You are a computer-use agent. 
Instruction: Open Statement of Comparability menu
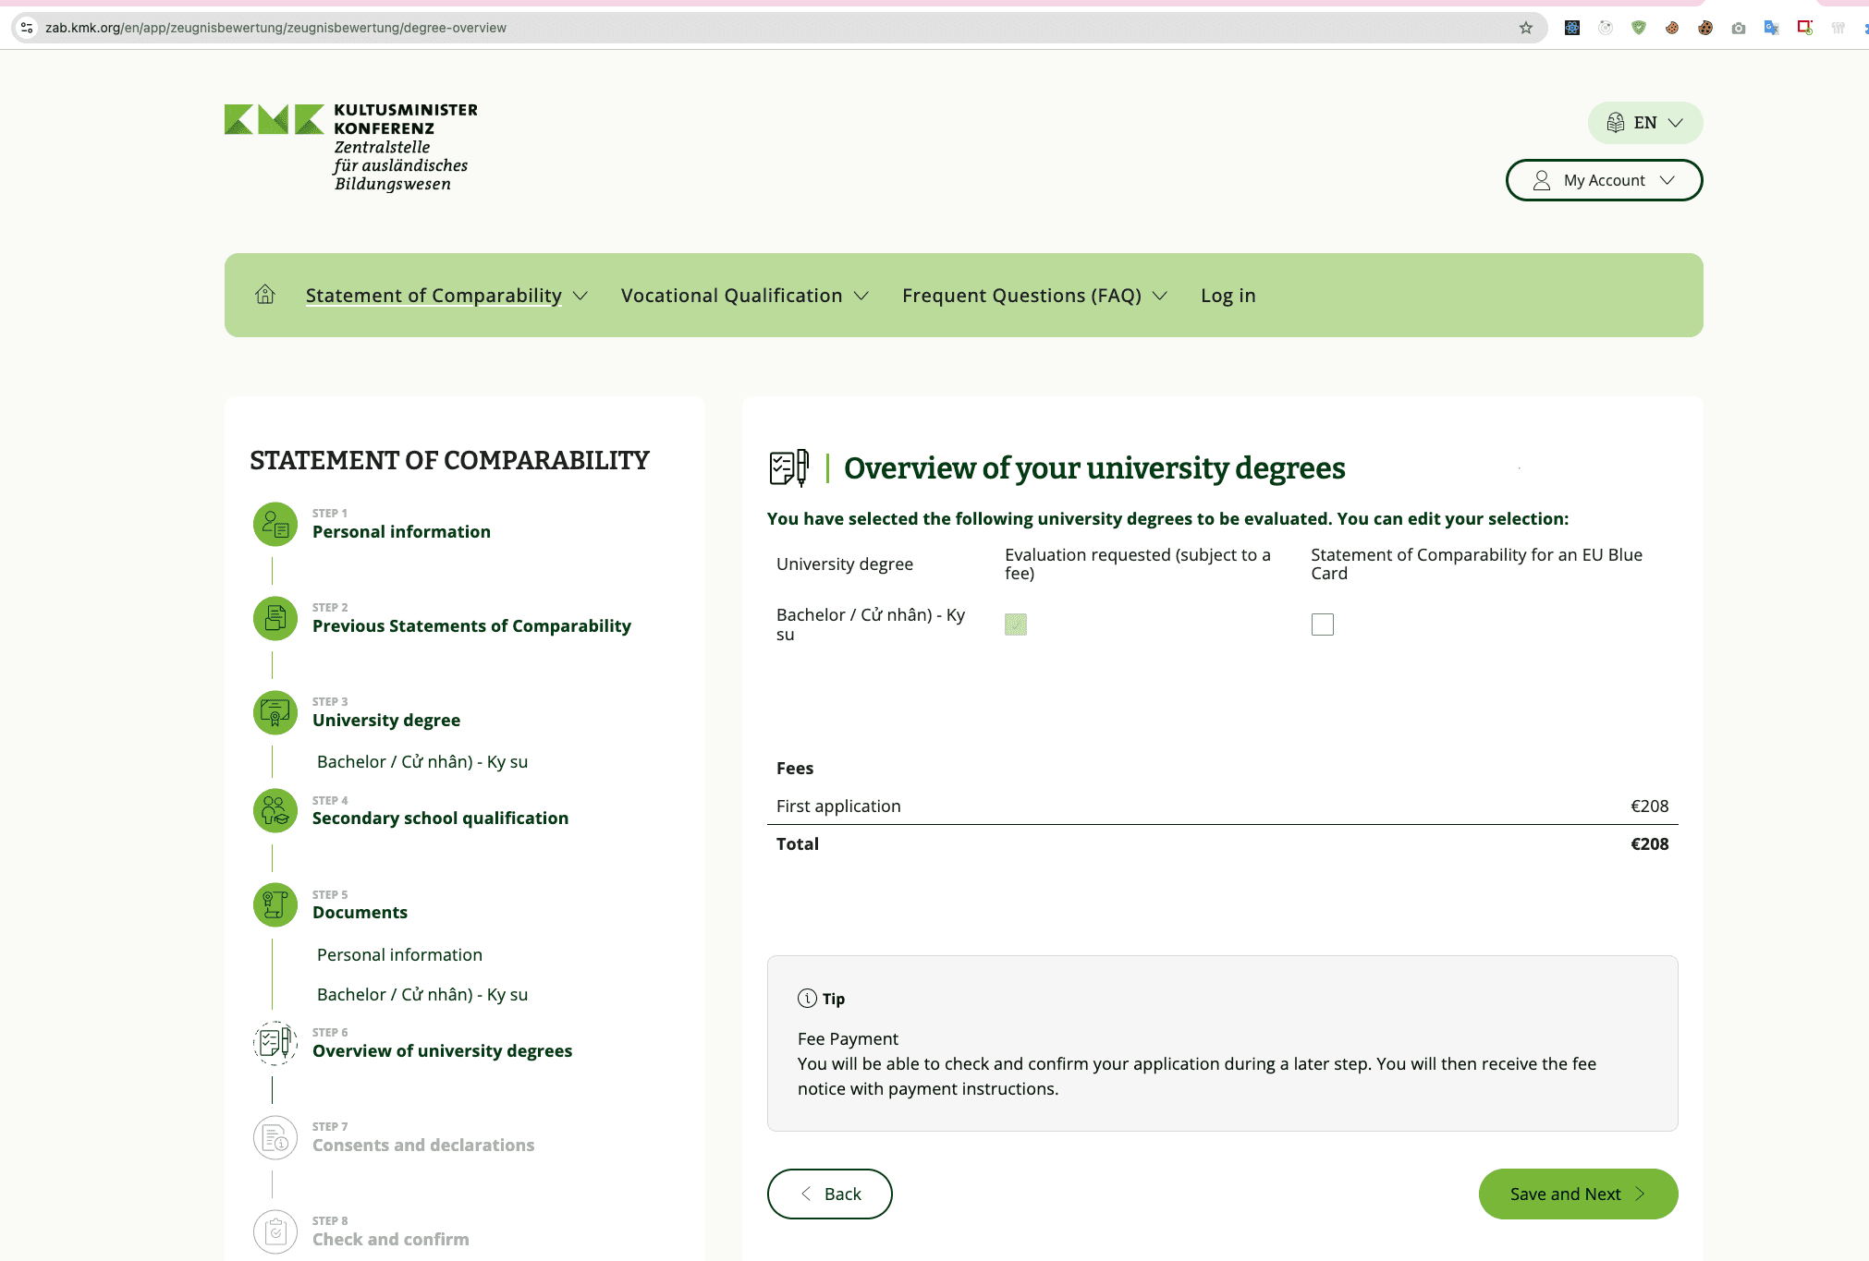tap(446, 296)
